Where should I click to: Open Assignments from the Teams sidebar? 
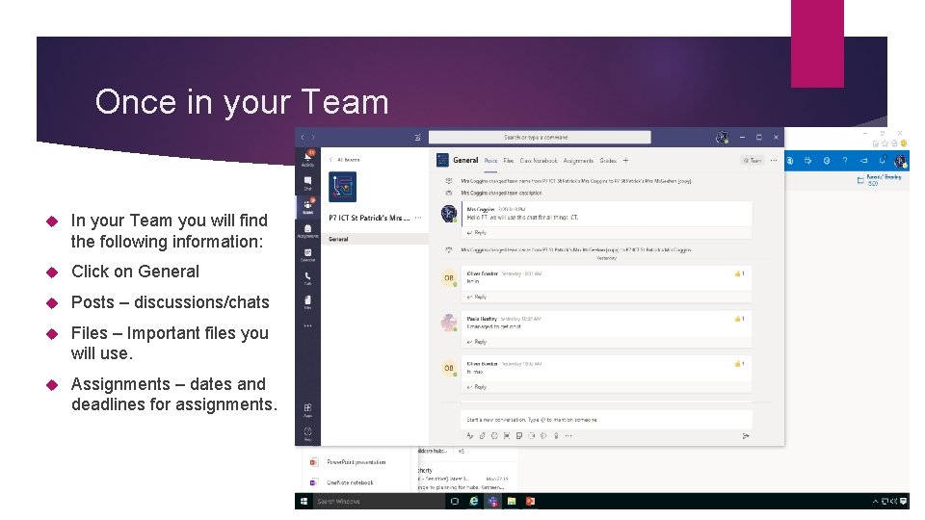pyautogui.click(x=308, y=230)
